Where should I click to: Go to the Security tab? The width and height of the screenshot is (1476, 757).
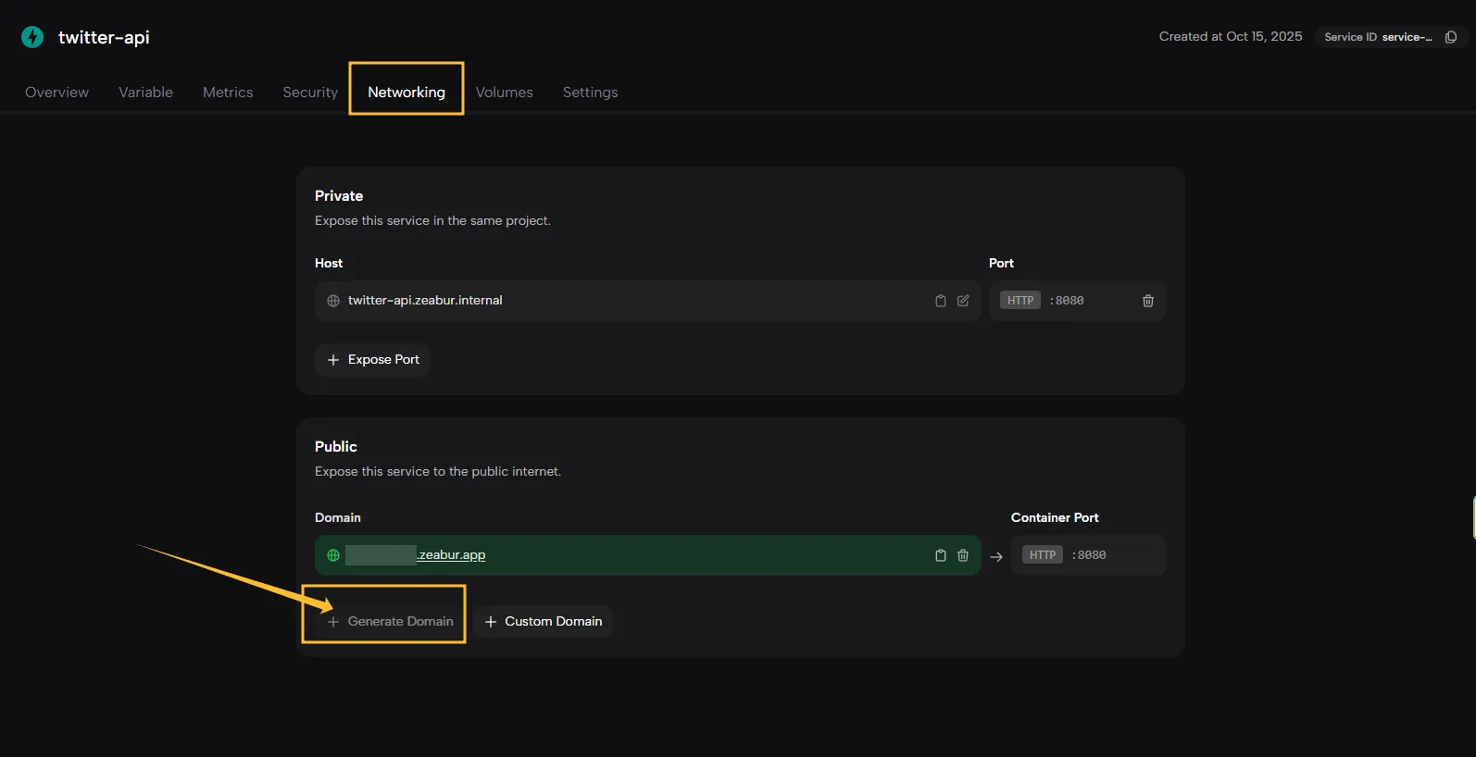click(310, 93)
